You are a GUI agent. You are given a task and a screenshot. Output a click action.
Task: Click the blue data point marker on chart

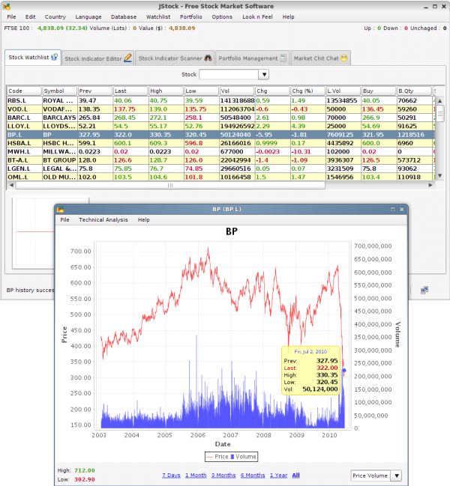coord(343,370)
